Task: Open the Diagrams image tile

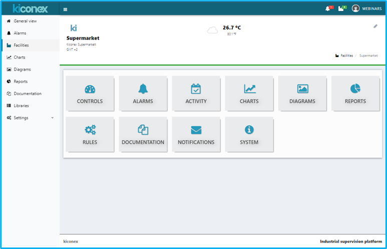Action: (302, 93)
